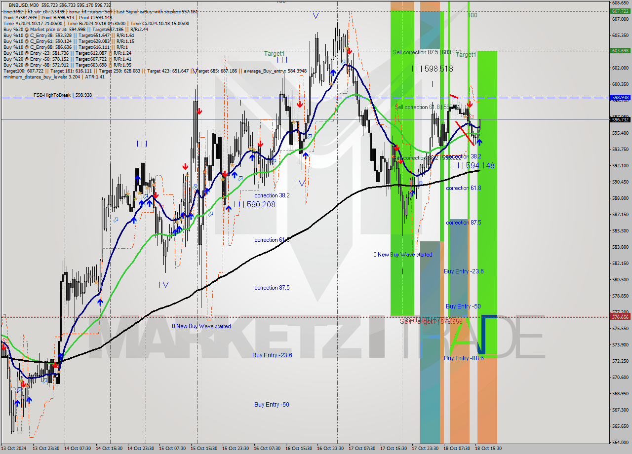Click the 605.350 price axis label
Image resolution: width=632 pixels, height=454 pixels.
coord(620,35)
